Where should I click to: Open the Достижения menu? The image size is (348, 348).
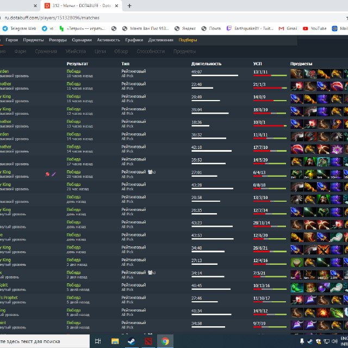coord(161,40)
